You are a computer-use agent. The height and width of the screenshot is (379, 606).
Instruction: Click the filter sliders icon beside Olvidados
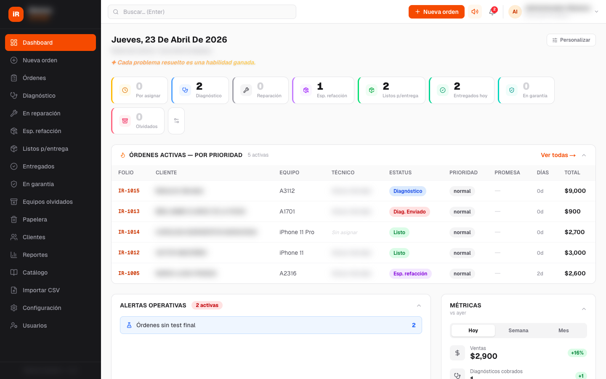pos(176,121)
